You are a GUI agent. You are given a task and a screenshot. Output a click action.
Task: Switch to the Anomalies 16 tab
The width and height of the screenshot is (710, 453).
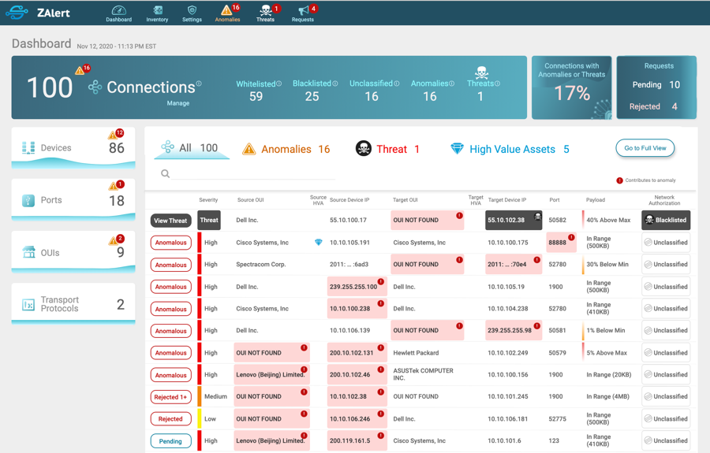click(286, 149)
